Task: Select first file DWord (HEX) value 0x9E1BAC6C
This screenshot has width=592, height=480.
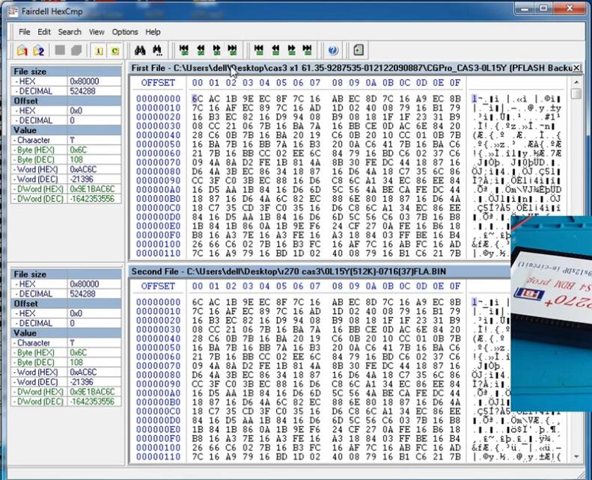Action: [92, 189]
